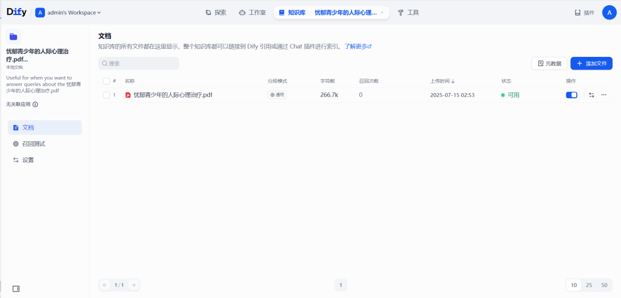The width and height of the screenshot is (621, 298).
Task: Open 插件 plugins from the top bar
Action: (x=585, y=13)
